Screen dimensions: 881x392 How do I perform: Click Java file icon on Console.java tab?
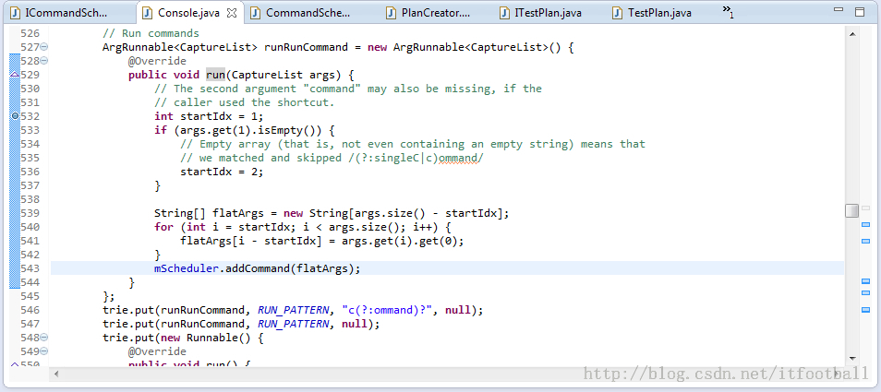(147, 12)
